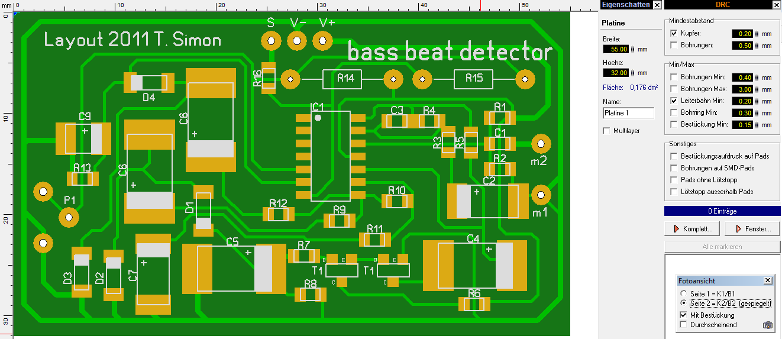Enable the Durchscheinend option
The height and width of the screenshot is (339, 782).
[684, 325]
